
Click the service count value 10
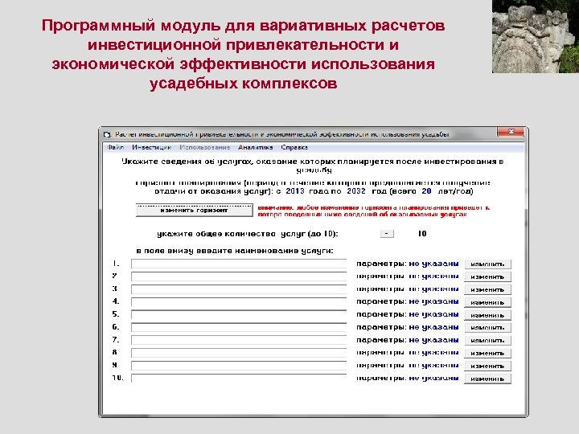(422, 234)
